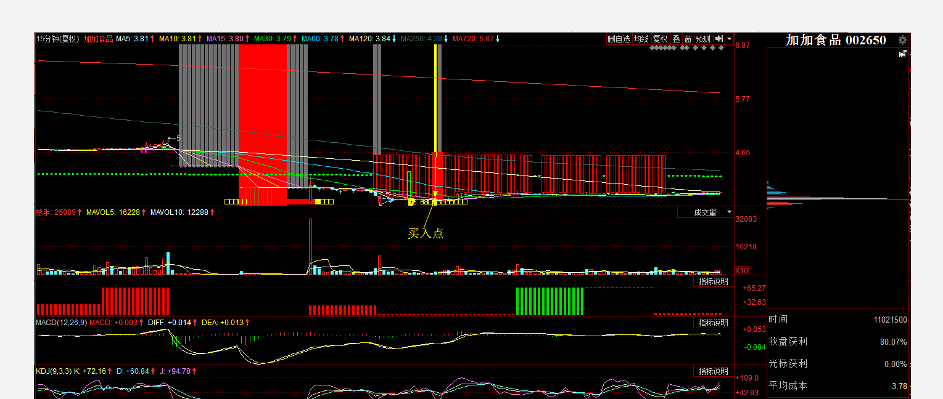The height and width of the screenshot is (399, 943).
Task: Click the jump-to-end arrow icon
Action: [719, 39]
